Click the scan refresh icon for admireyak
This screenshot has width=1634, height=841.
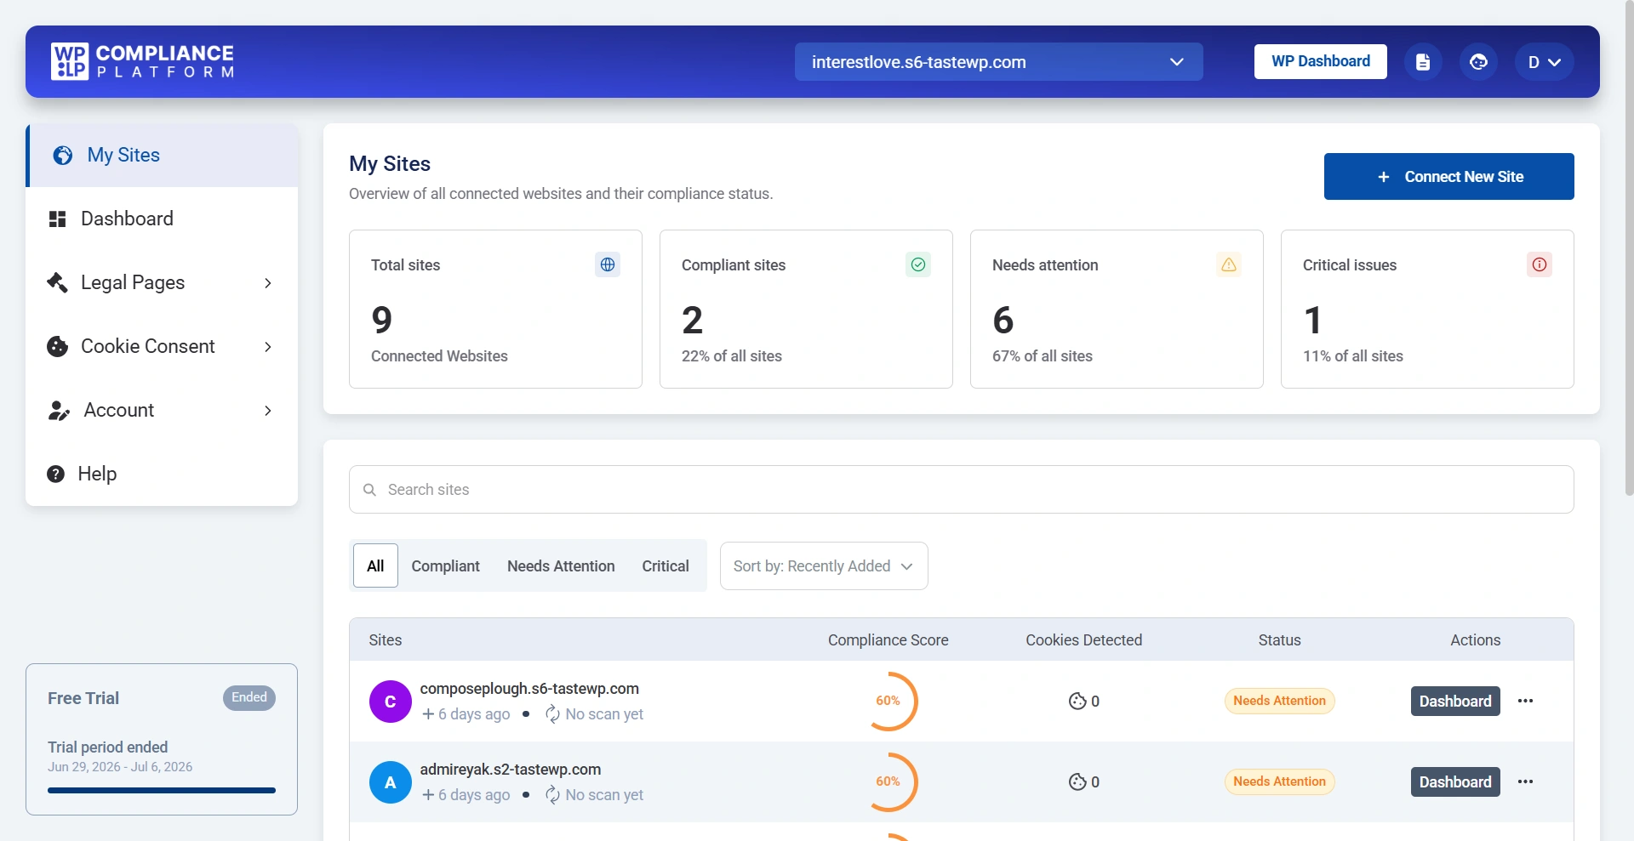[552, 795]
